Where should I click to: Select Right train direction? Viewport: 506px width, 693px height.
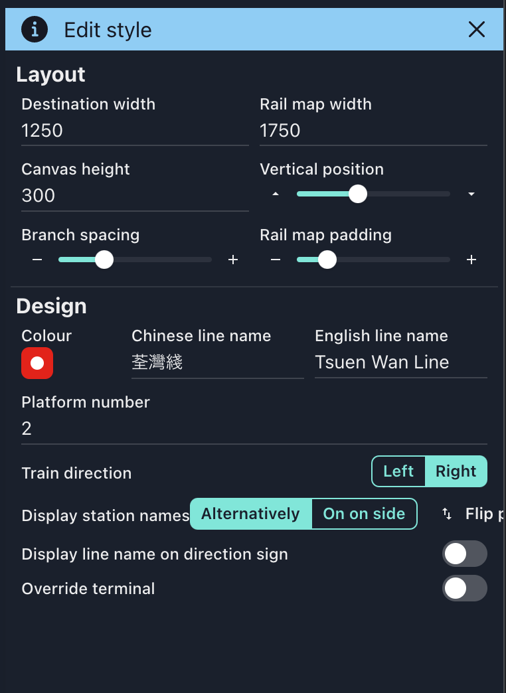456,471
